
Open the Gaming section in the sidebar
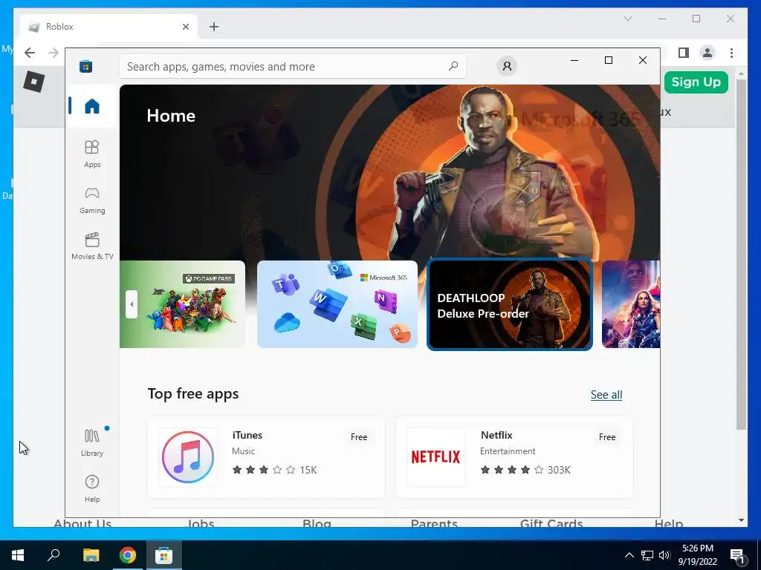(x=91, y=200)
